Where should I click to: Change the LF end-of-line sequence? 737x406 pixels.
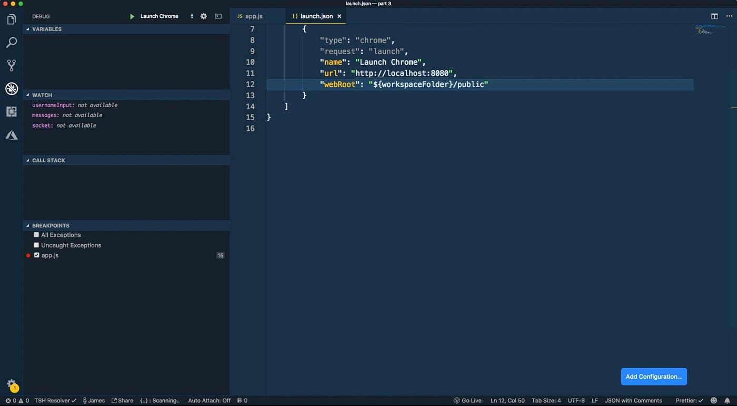coord(595,401)
